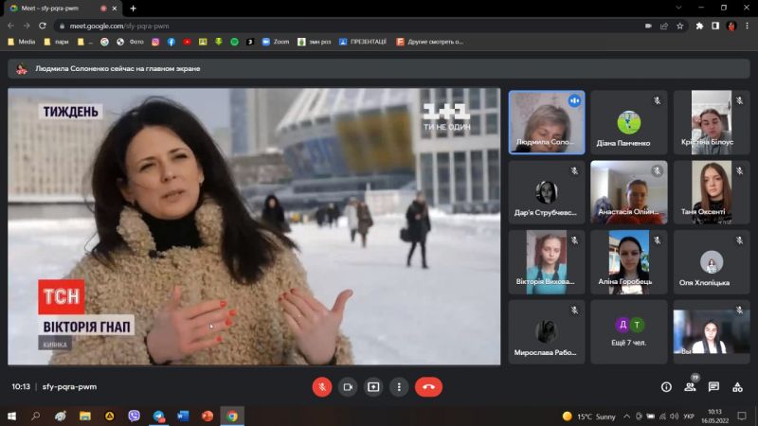Open the Instagram bookmark
The image size is (758, 426).
click(x=155, y=42)
